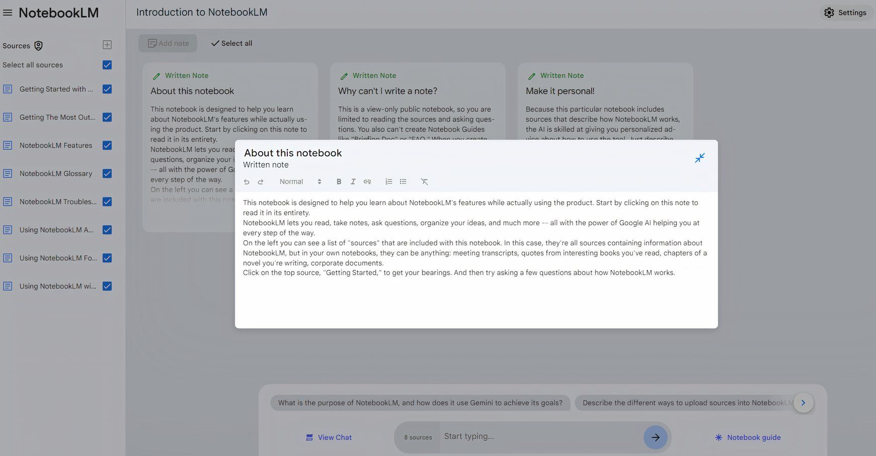Click the Sources privacy shield icon
The width and height of the screenshot is (876, 456).
38,46
